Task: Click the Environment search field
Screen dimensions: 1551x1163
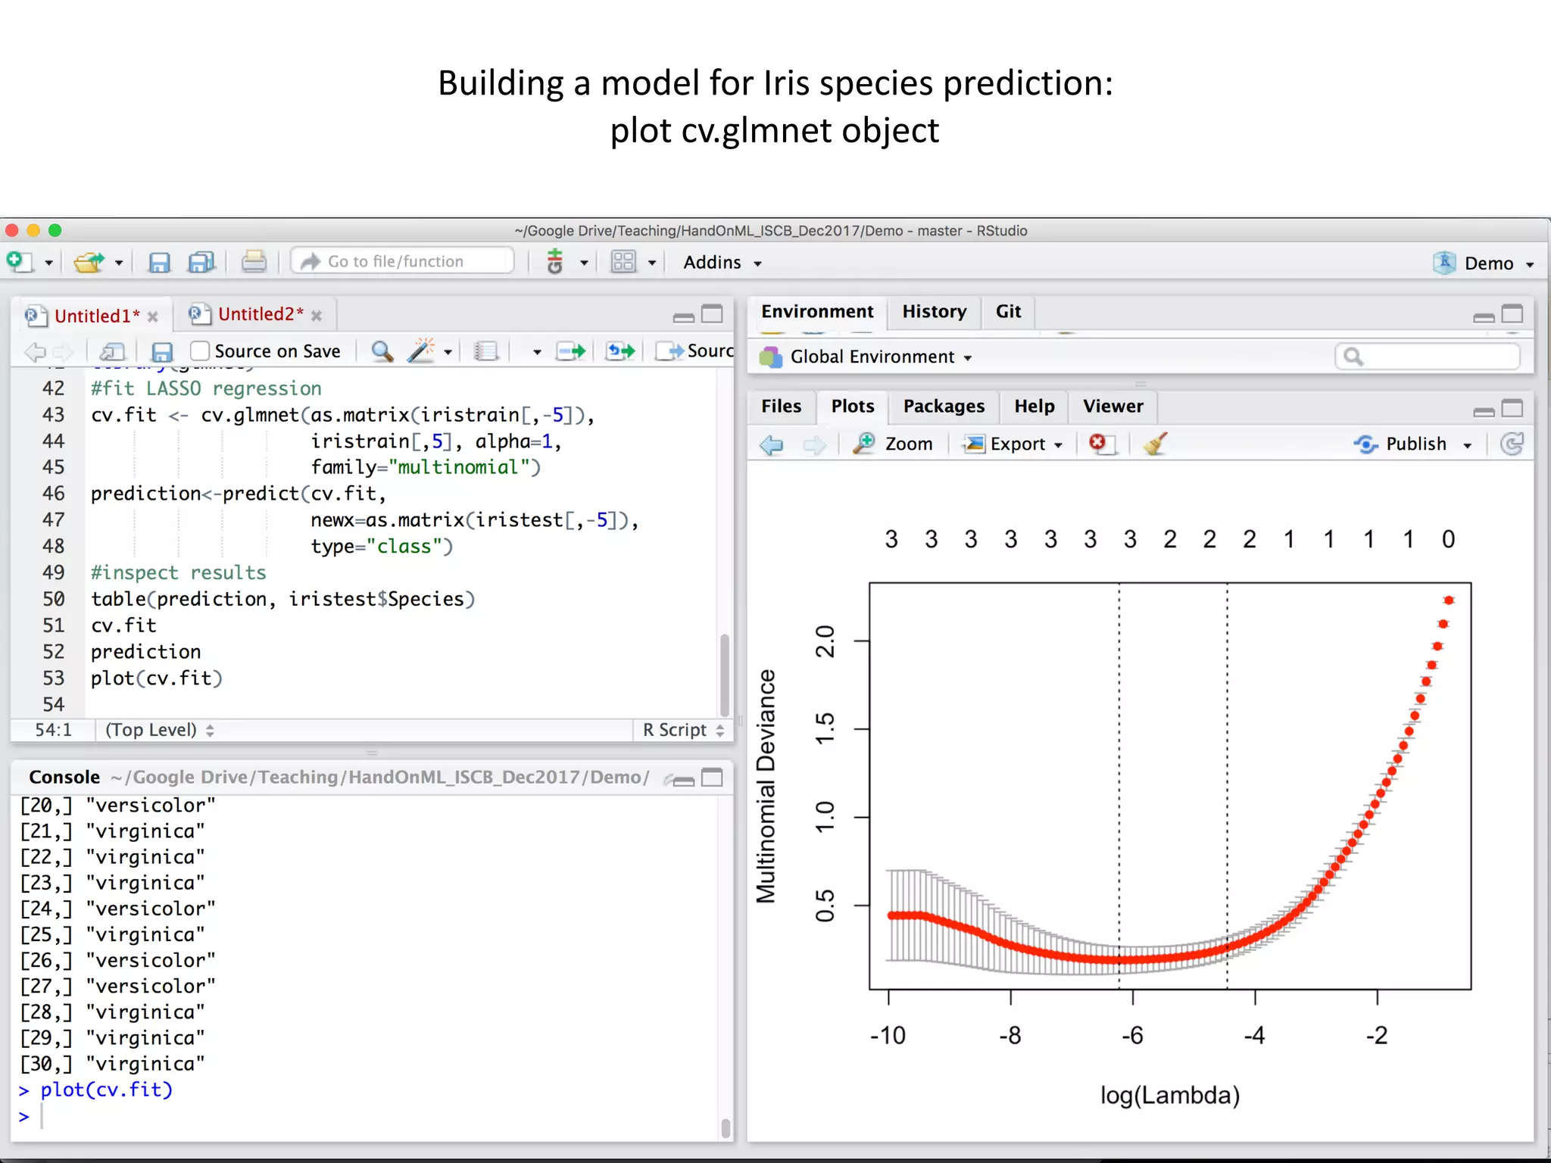Action: pyautogui.click(x=1428, y=356)
